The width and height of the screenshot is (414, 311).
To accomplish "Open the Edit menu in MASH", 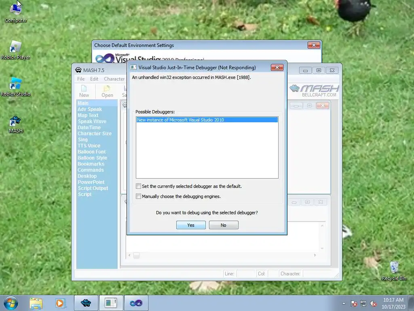I will tap(94, 79).
